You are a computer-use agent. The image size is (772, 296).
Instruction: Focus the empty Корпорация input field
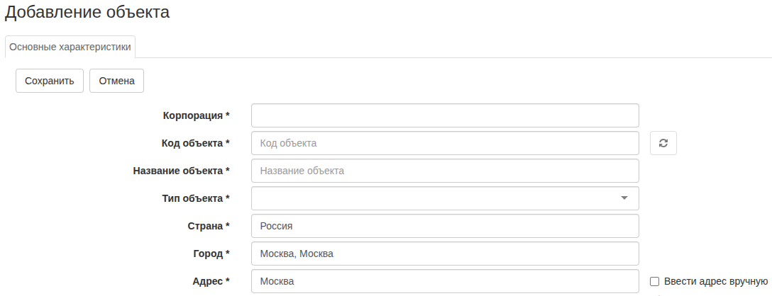point(445,115)
